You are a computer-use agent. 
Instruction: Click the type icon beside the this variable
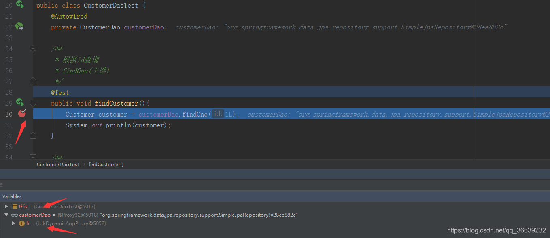click(x=14, y=206)
